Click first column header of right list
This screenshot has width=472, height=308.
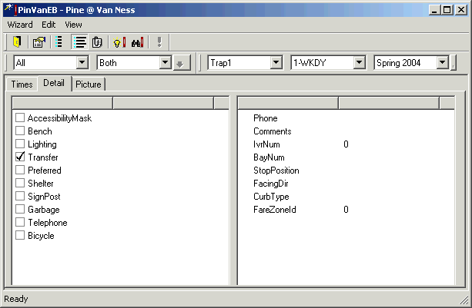click(288, 103)
